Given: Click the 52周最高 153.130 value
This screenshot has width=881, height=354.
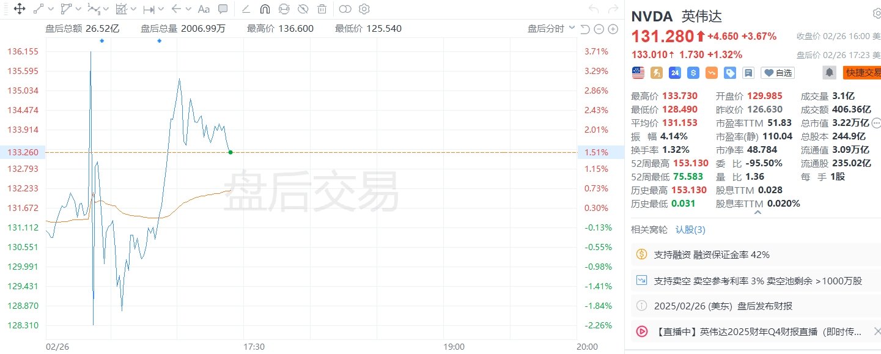Looking at the screenshot, I should (690, 163).
